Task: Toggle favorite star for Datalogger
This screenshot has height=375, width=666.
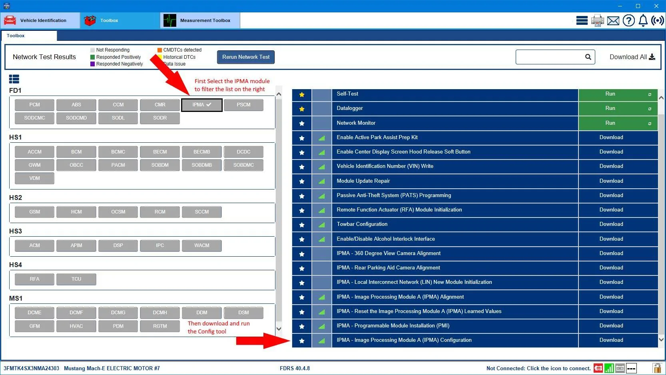Action: (x=302, y=109)
